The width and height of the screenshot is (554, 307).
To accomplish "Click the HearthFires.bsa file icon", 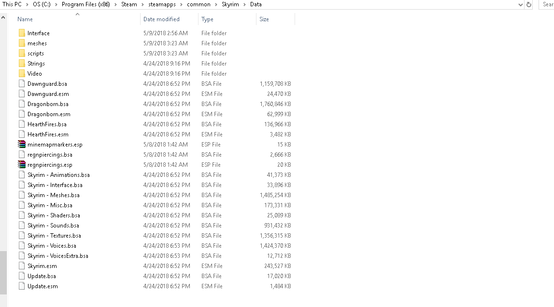I will [x=22, y=124].
